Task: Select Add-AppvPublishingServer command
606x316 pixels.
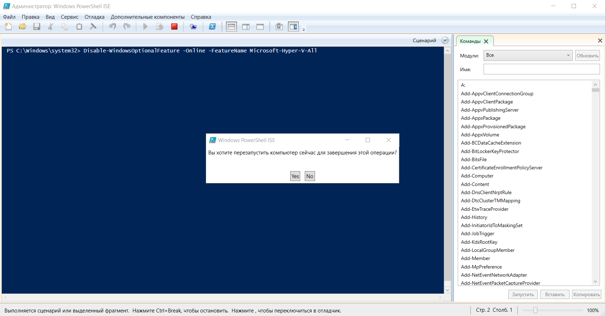Action: pos(490,110)
